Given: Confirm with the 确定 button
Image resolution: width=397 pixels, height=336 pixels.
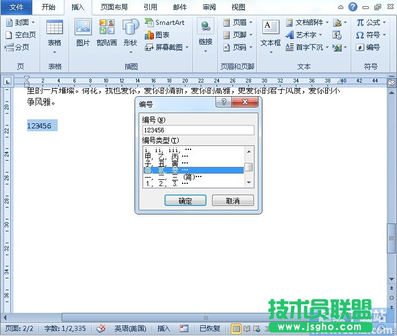Looking at the screenshot, I should (x=185, y=201).
